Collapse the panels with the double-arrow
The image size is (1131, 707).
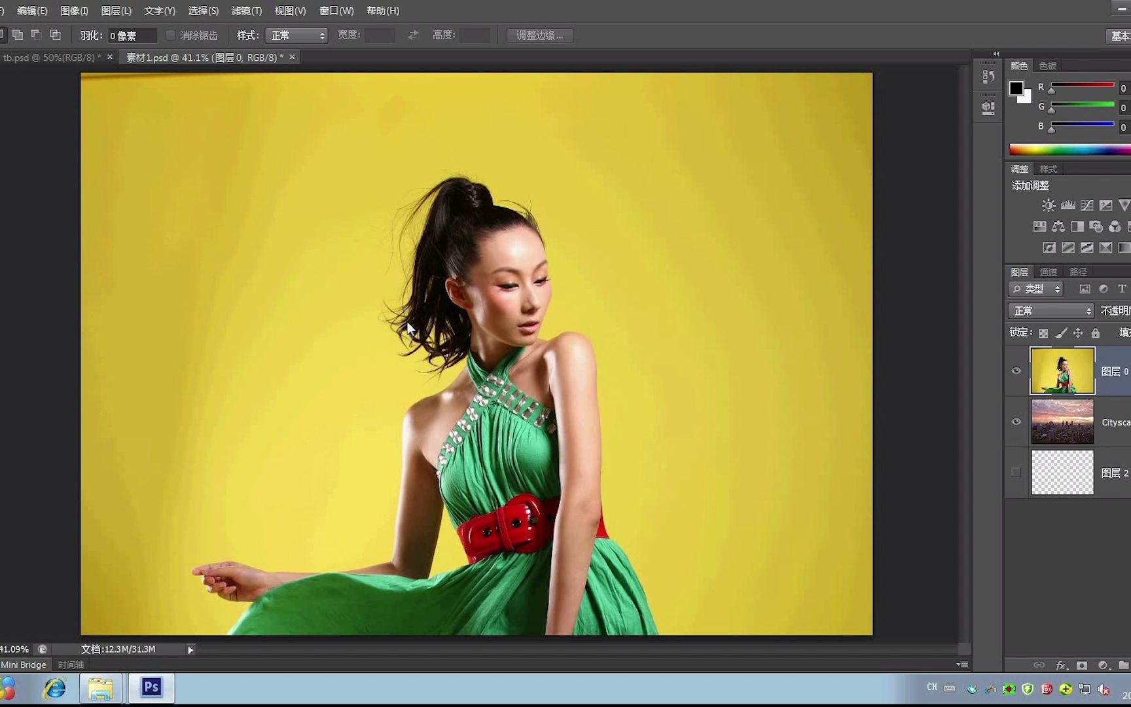996,54
